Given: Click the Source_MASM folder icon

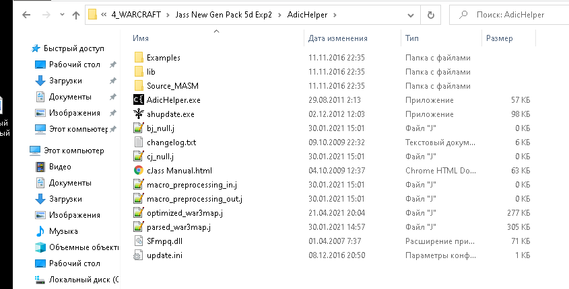Looking at the screenshot, I should point(139,86).
